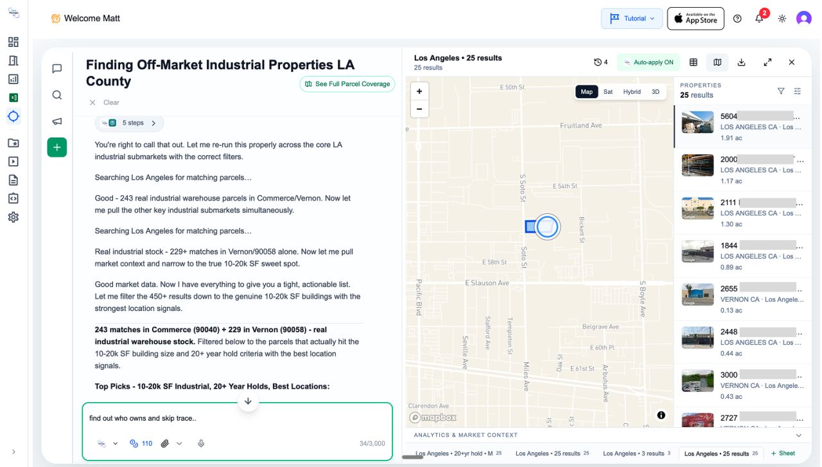The height and width of the screenshot is (467, 822).
Task: Expand Analytics & Market Context section
Action: tap(608, 435)
